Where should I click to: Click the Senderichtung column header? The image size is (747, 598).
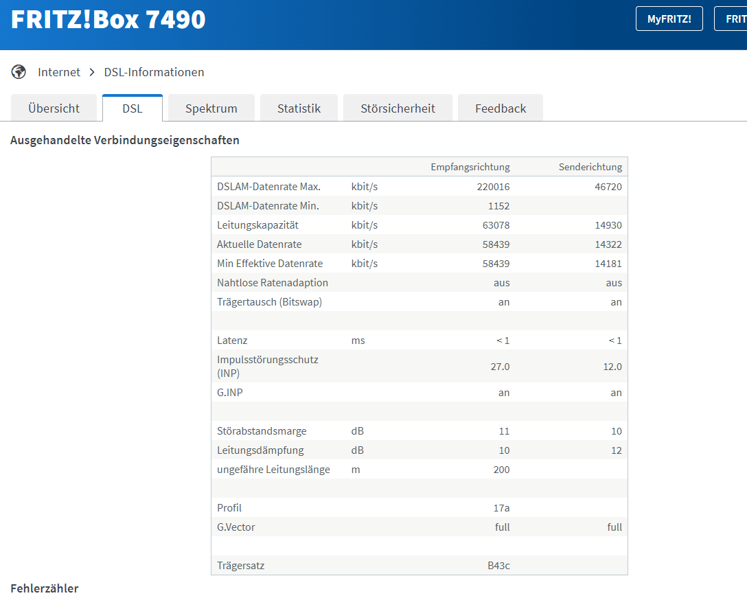pyautogui.click(x=590, y=167)
